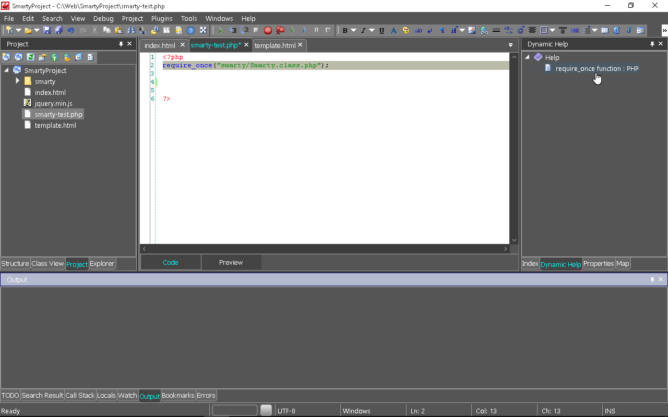Insert horizontal rule icon
This screenshot has height=417, width=668.
click(x=496, y=30)
